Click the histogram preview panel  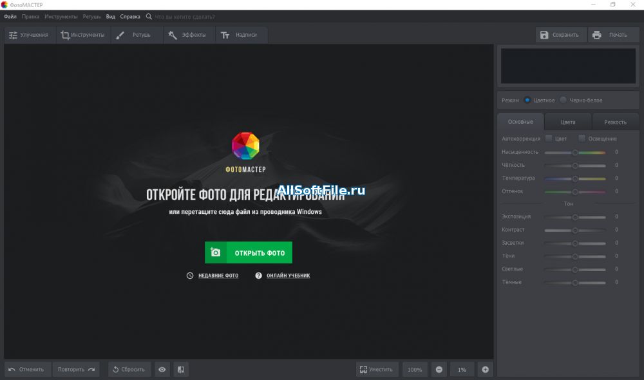click(x=568, y=66)
